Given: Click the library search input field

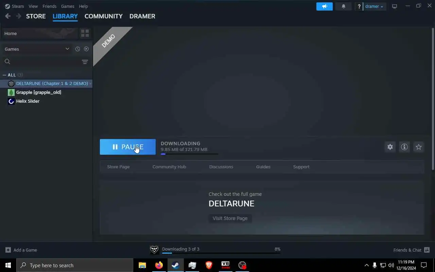Looking at the screenshot, I should (46, 62).
